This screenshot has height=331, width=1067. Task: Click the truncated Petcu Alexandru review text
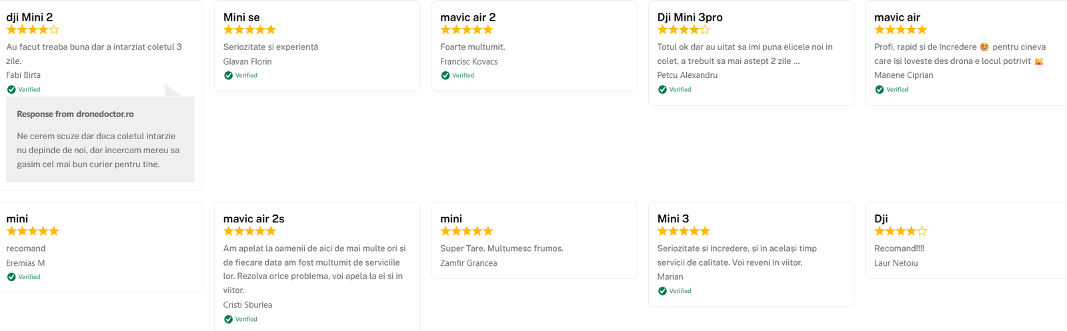tap(744, 54)
